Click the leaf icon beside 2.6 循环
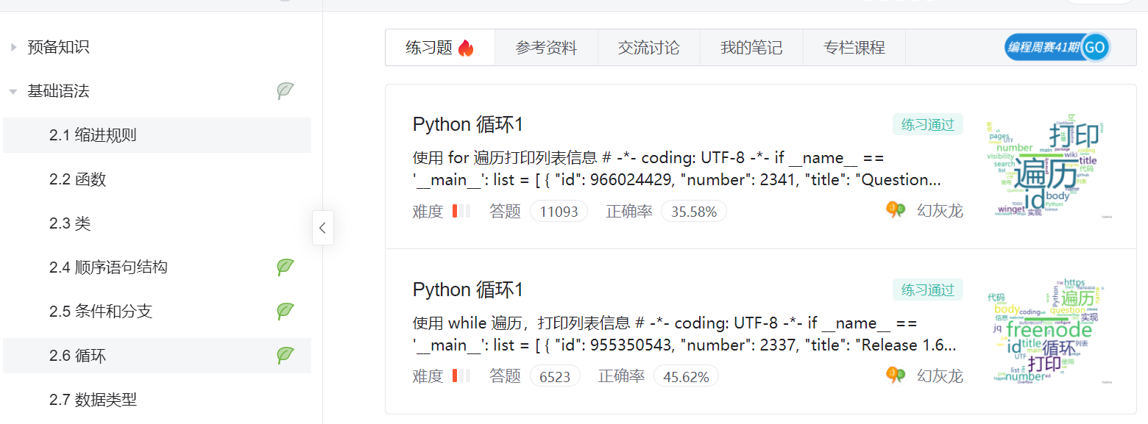This screenshot has height=424, width=1148. pos(286,356)
